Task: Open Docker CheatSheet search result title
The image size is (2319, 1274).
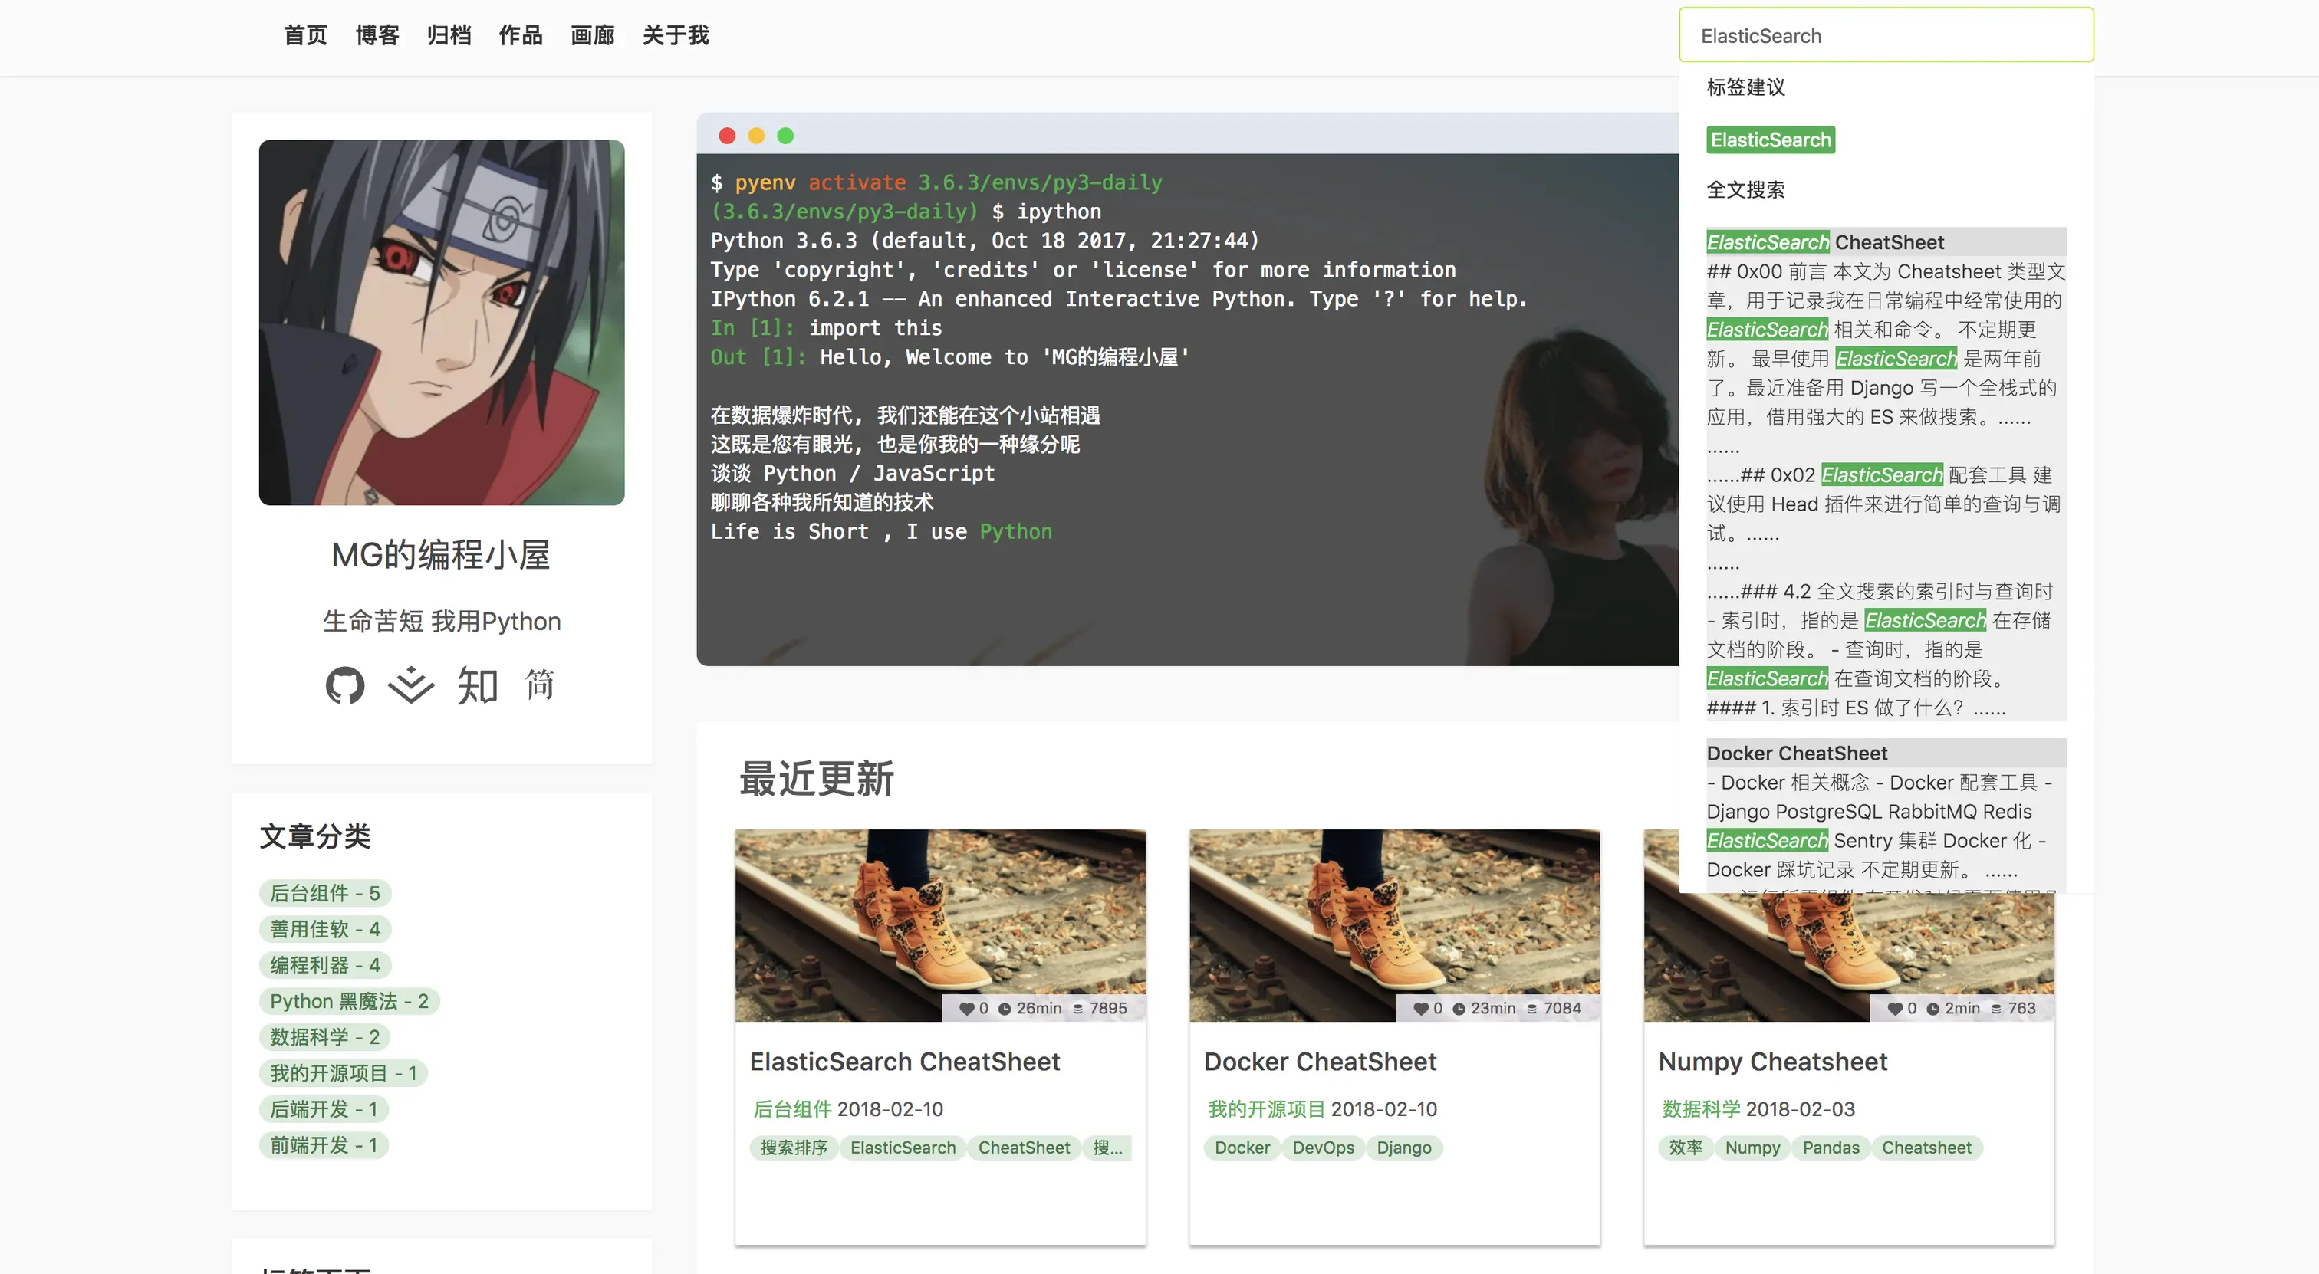Action: [1796, 753]
